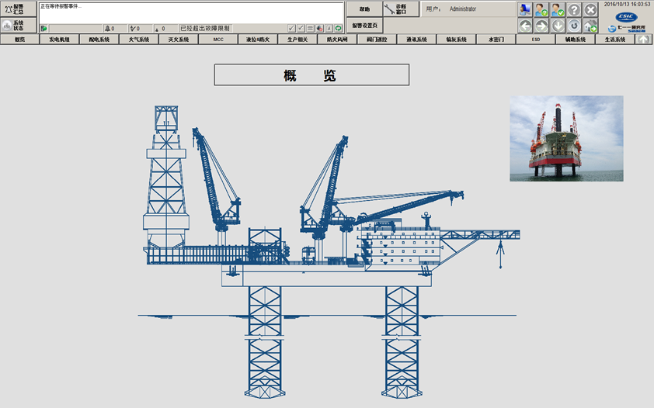
Task: Open the MCC tab
Action: pyautogui.click(x=217, y=39)
